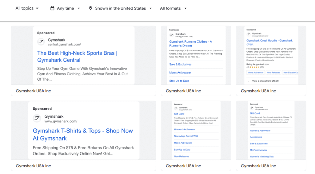
Task: Open Gymshark Running Clothes ad headline
Action: (190, 44)
